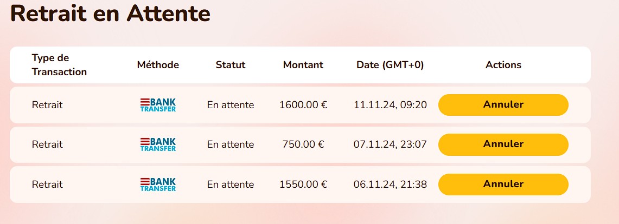Click the date 07.11.24, 23:07

click(x=390, y=144)
